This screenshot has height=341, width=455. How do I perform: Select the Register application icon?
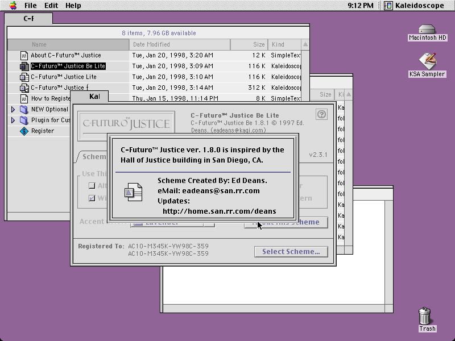[x=24, y=131]
